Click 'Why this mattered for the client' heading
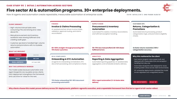This screenshot has height=99, width=177. [x=146, y=56]
